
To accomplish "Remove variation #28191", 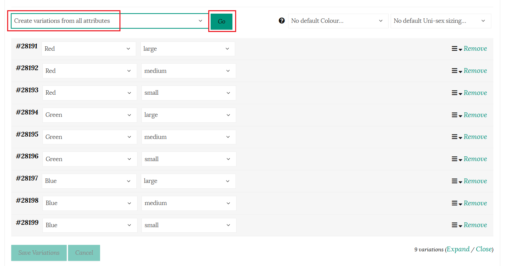I will pos(475,49).
